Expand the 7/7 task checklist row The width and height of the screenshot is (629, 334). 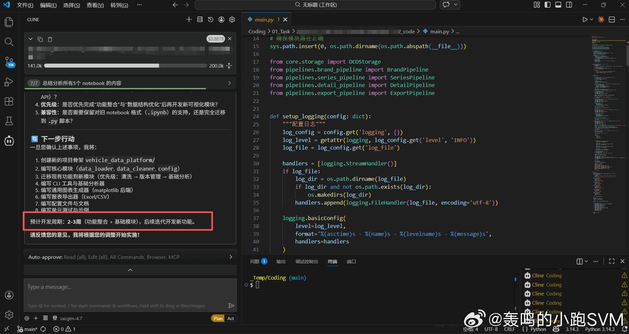click(130, 83)
